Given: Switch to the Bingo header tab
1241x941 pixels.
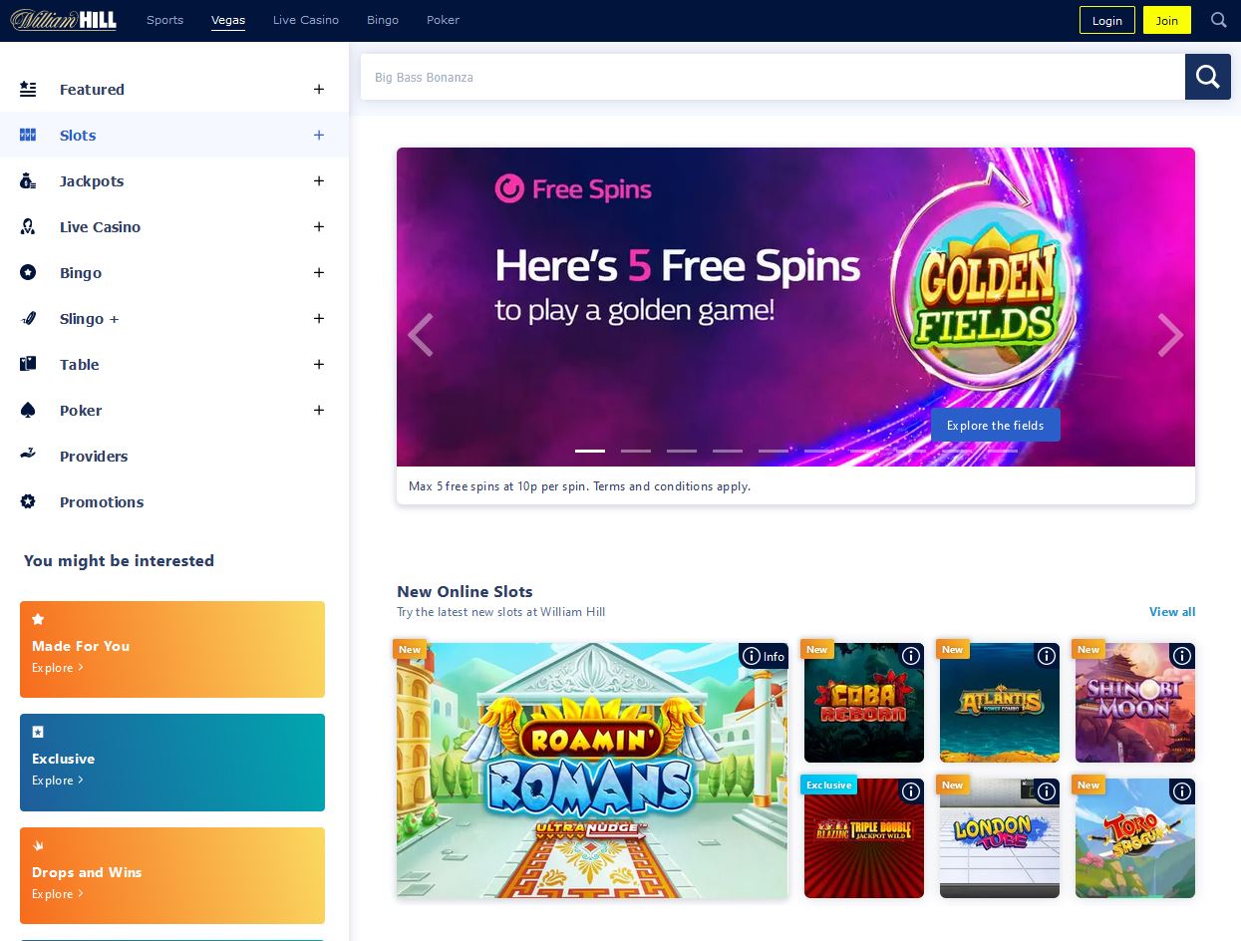Looking at the screenshot, I should tap(383, 20).
